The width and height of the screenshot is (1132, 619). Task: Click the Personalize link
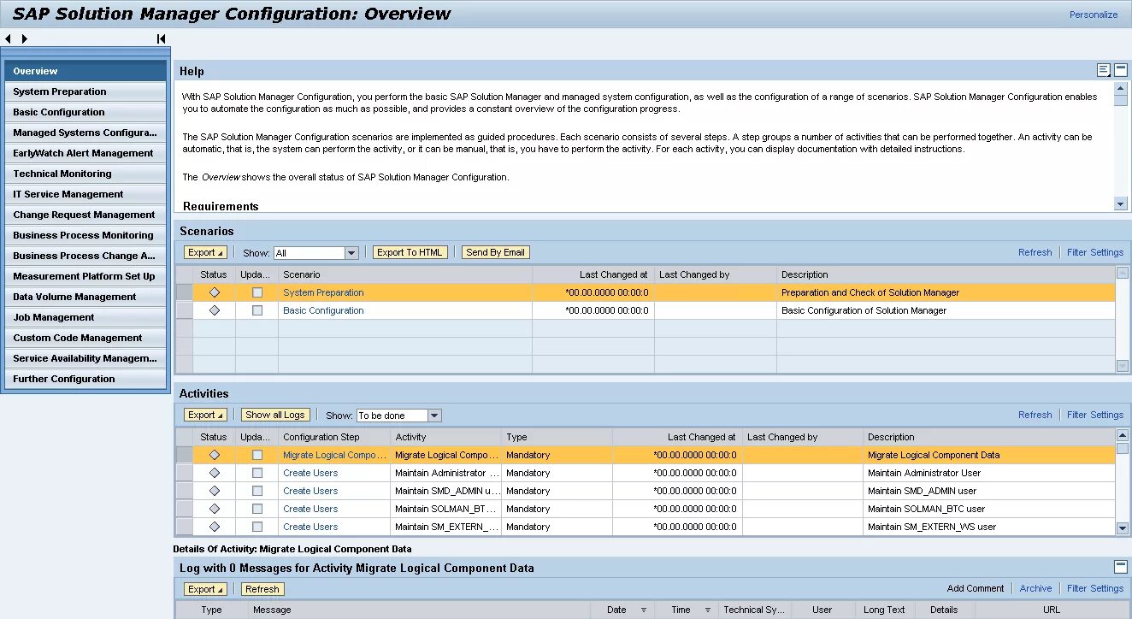1094,15
